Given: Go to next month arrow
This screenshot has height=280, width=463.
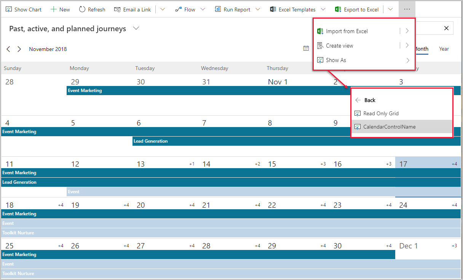Looking at the screenshot, I should click(19, 49).
